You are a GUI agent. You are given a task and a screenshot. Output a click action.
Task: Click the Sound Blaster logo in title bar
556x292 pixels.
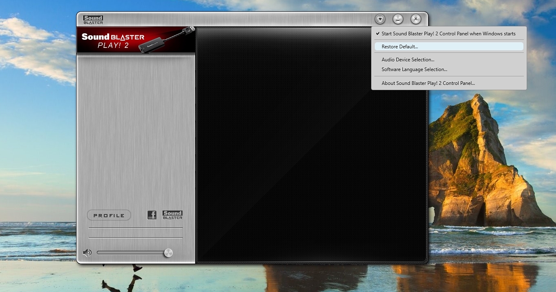click(93, 20)
